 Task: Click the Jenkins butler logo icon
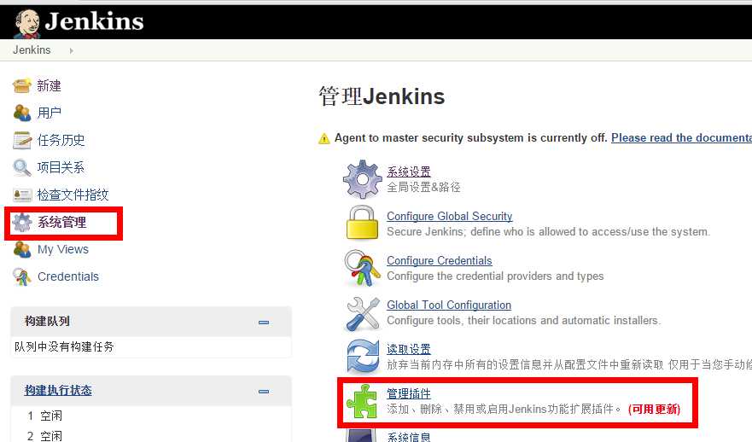[26, 24]
